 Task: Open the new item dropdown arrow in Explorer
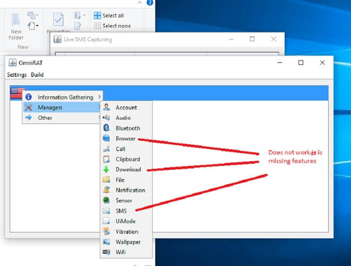pos(37,26)
